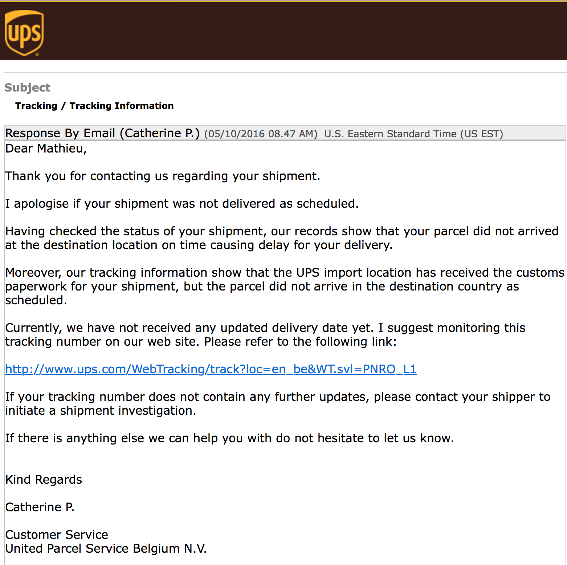Select the Tracking Information subject line
This screenshot has width=567, height=565.
[94, 106]
